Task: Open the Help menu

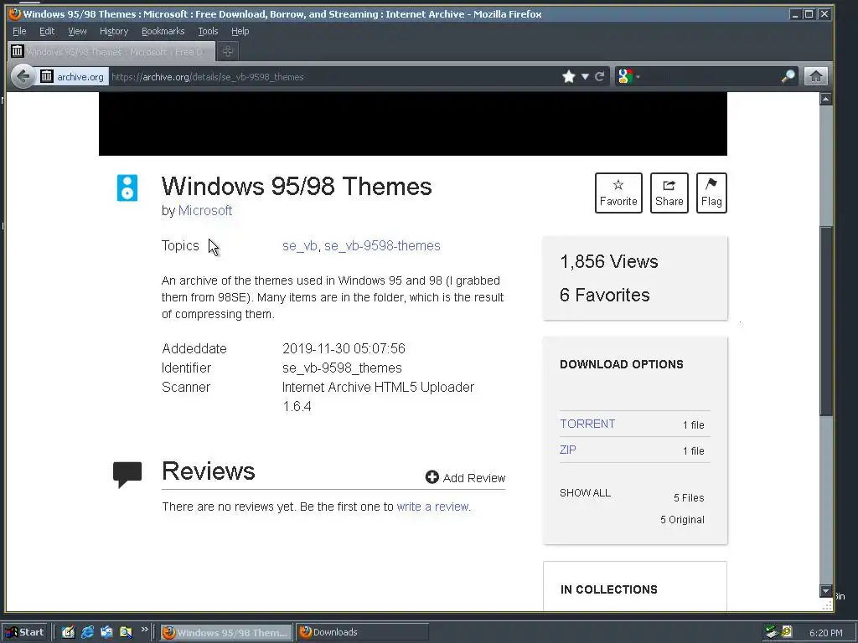Action: 240,31
